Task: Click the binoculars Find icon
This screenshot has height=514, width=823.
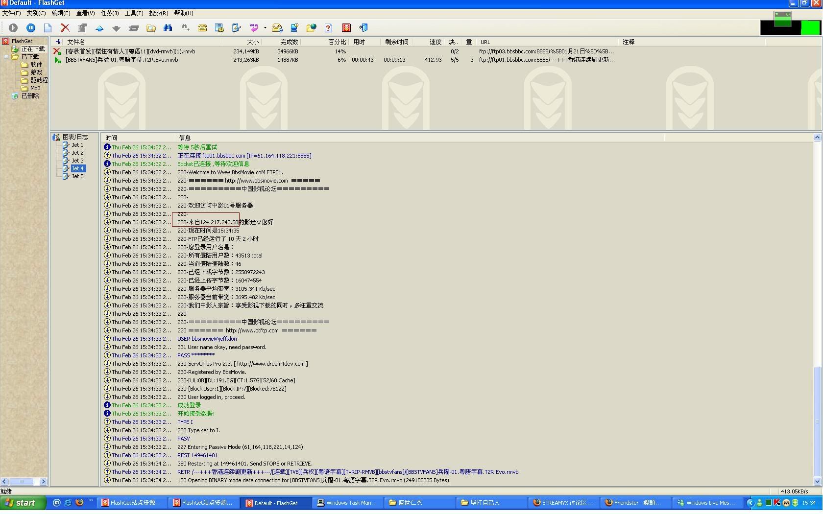Action: tap(168, 28)
